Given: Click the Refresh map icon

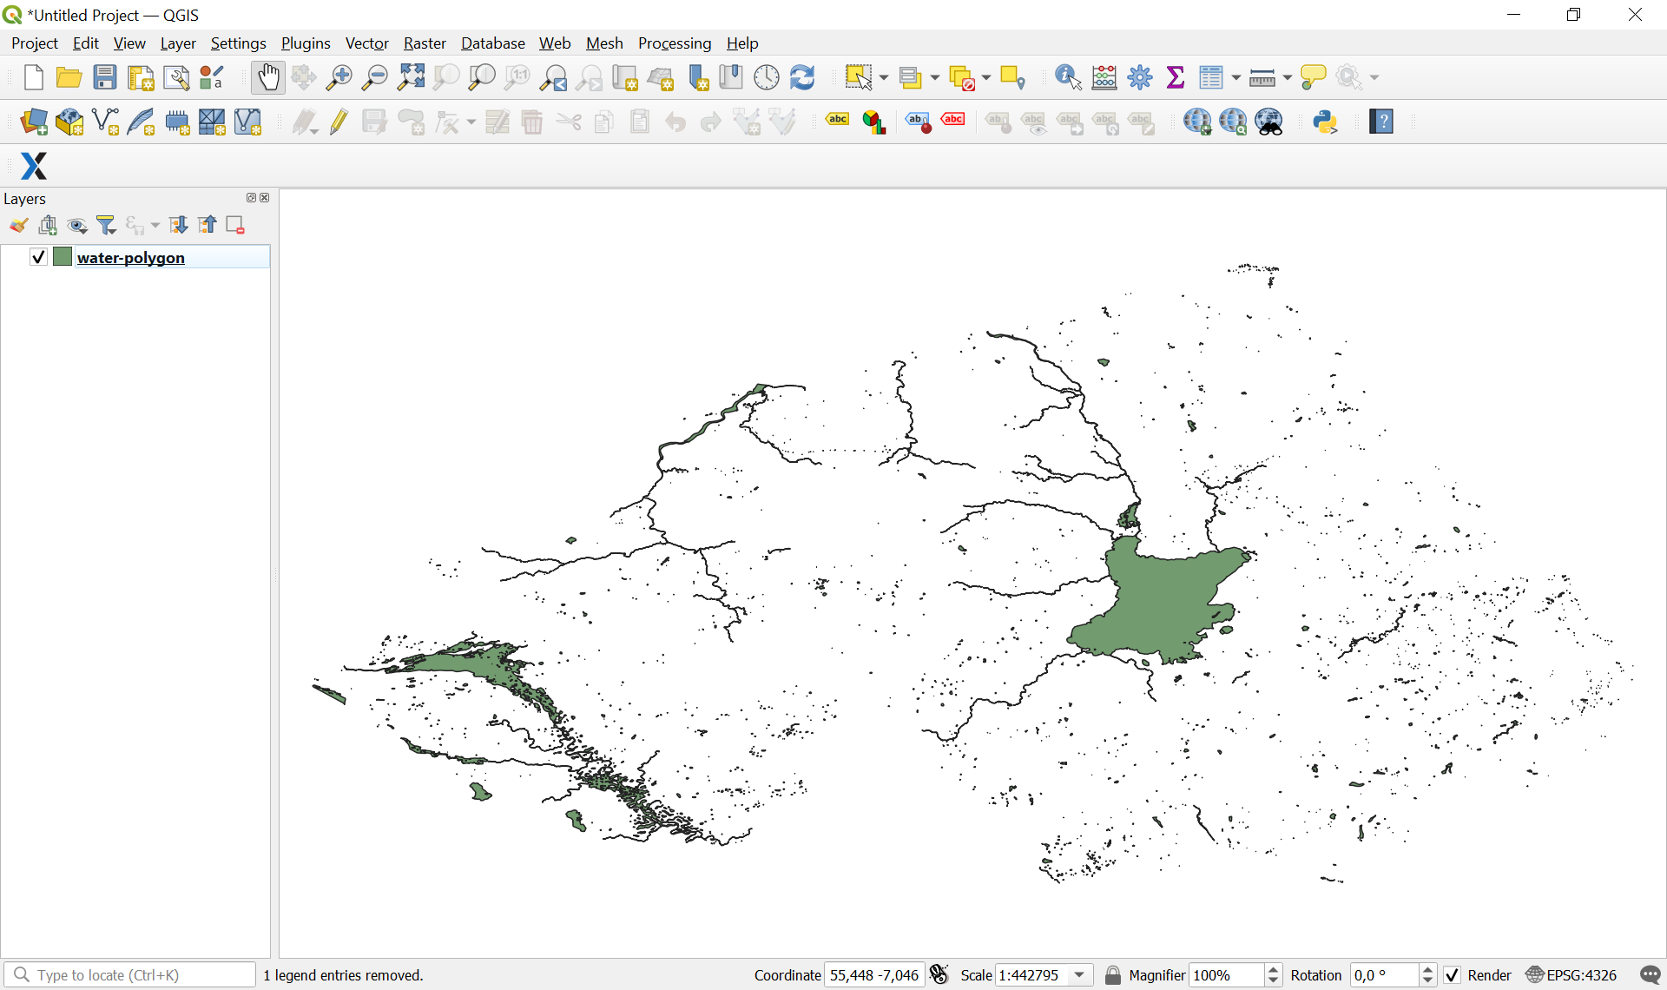Looking at the screenshot, I should click(802, 77).
